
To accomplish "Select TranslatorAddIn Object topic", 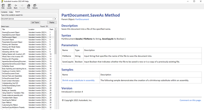I will click(x=10, y=98).
